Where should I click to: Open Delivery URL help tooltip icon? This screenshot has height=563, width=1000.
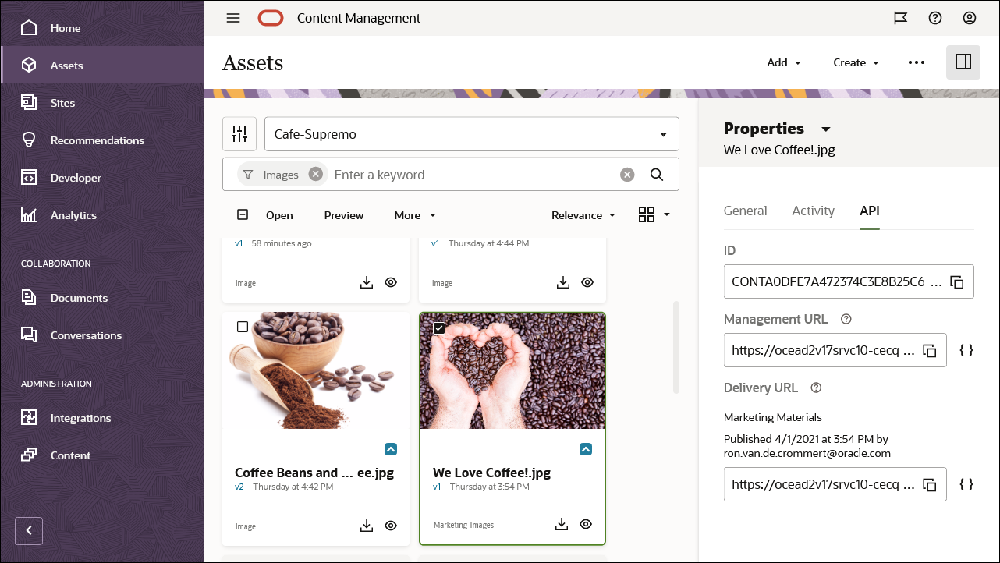(817, 388)
